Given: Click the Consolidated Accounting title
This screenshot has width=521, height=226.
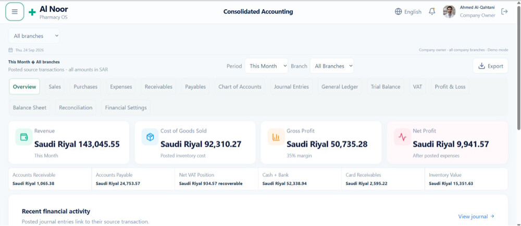Looking at the screenshot, I should 258,11.
